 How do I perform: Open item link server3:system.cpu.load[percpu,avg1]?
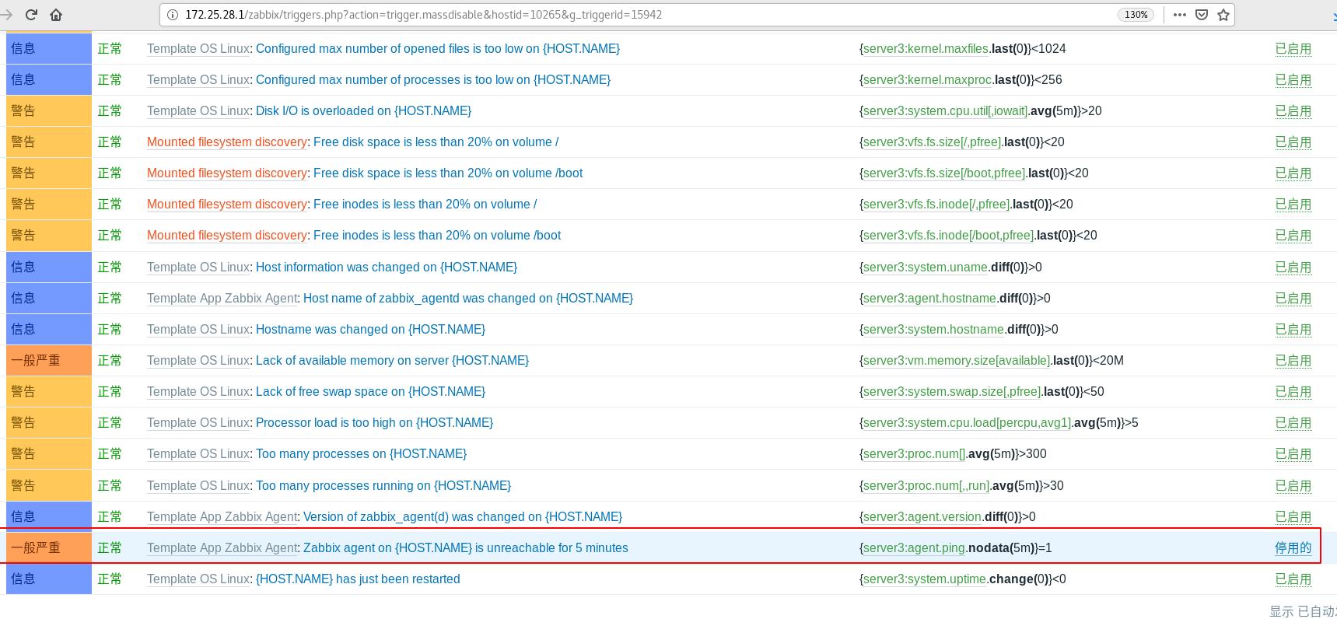pos(967,422)
